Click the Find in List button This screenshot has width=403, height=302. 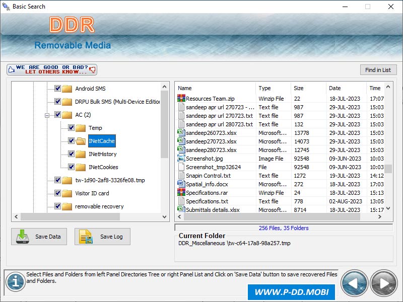tap(378, 69)
